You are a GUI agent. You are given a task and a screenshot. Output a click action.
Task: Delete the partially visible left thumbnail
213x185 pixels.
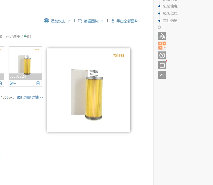1,83
